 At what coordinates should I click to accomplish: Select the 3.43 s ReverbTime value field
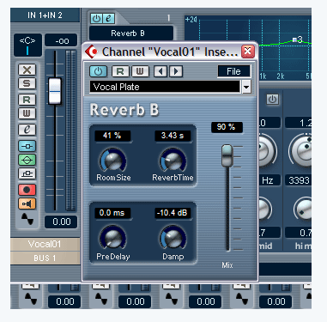173,136
